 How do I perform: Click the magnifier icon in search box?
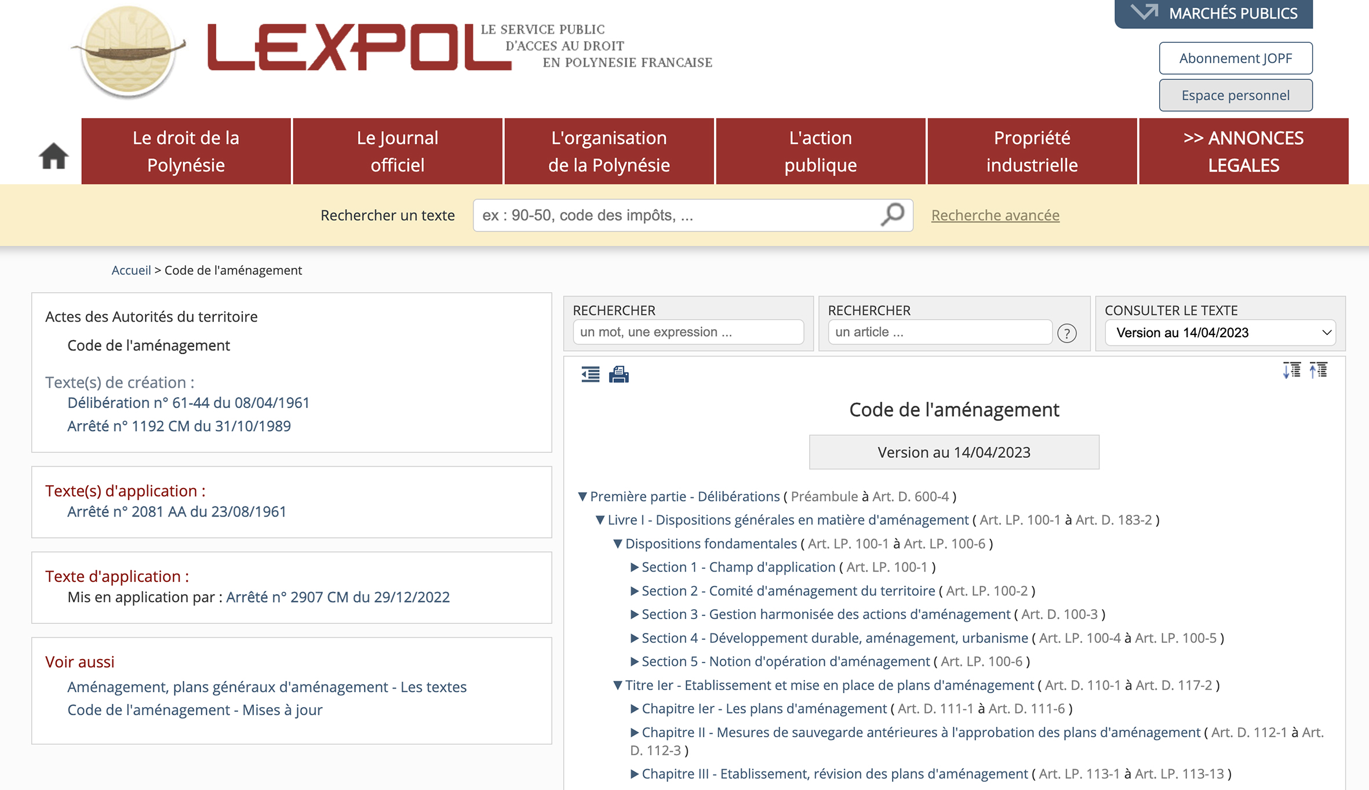point(893,214)
